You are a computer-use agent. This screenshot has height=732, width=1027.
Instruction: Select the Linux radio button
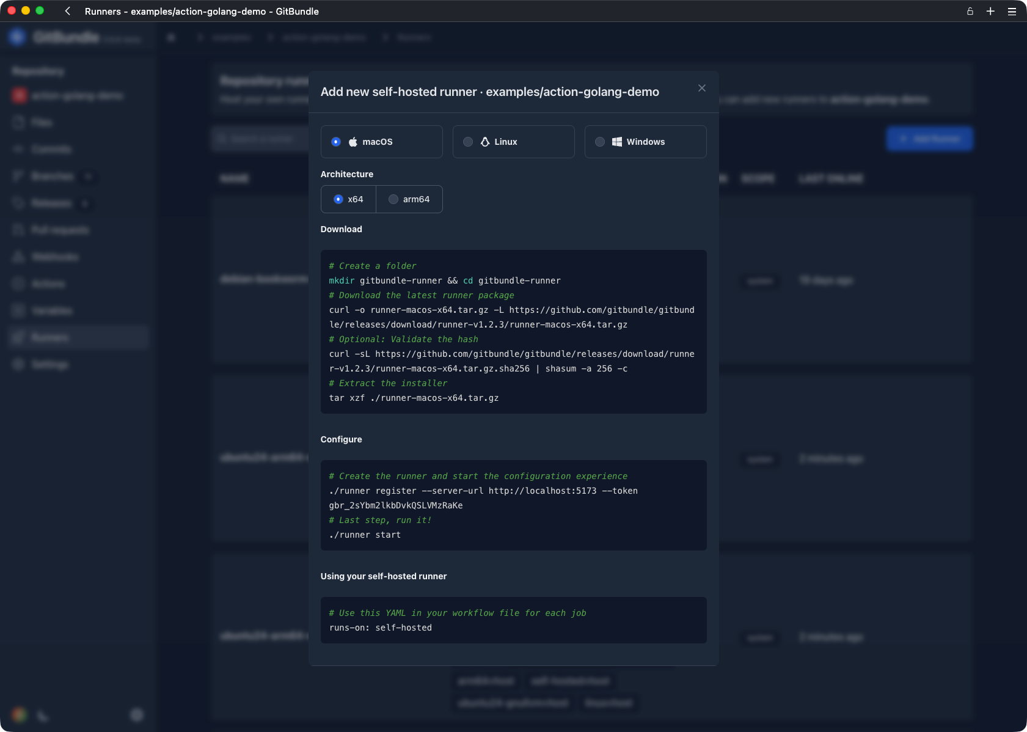468,142
